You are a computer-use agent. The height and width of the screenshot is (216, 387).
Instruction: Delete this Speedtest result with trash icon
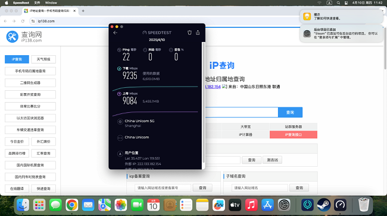[x=189, y=33]
